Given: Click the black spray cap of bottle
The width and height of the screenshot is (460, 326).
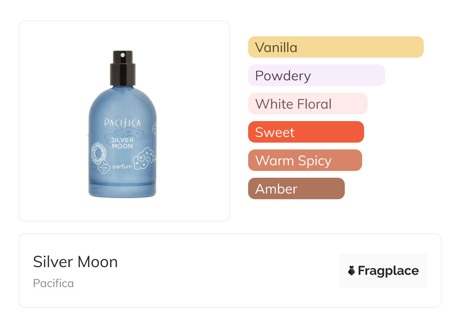Looking at the screenshot, I should tap(122, 69).
